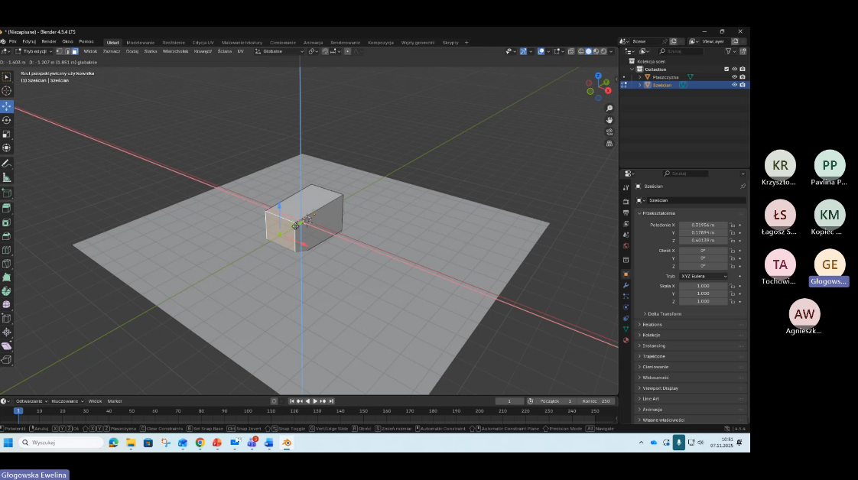
Task: Activate the 3D Cursor tool
Action: pyautogui.click(x=7, y=91)
